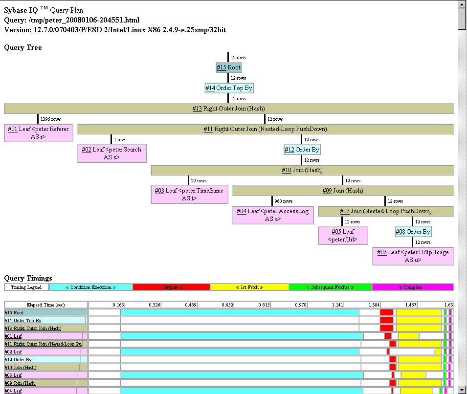
Task: Click #15 Root row in timings table
Action: (x=14, y=313)
